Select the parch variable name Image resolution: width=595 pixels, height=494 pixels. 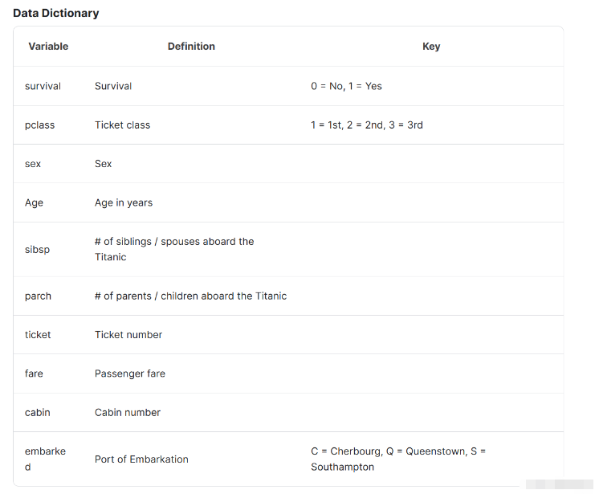tap(38, 296)
